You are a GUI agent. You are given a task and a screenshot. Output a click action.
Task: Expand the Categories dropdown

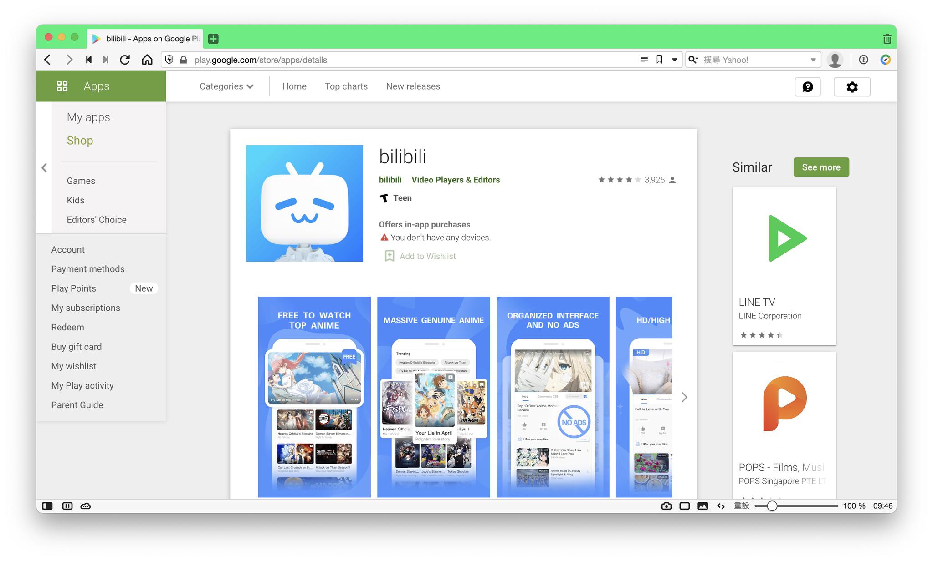click(226, 86)
